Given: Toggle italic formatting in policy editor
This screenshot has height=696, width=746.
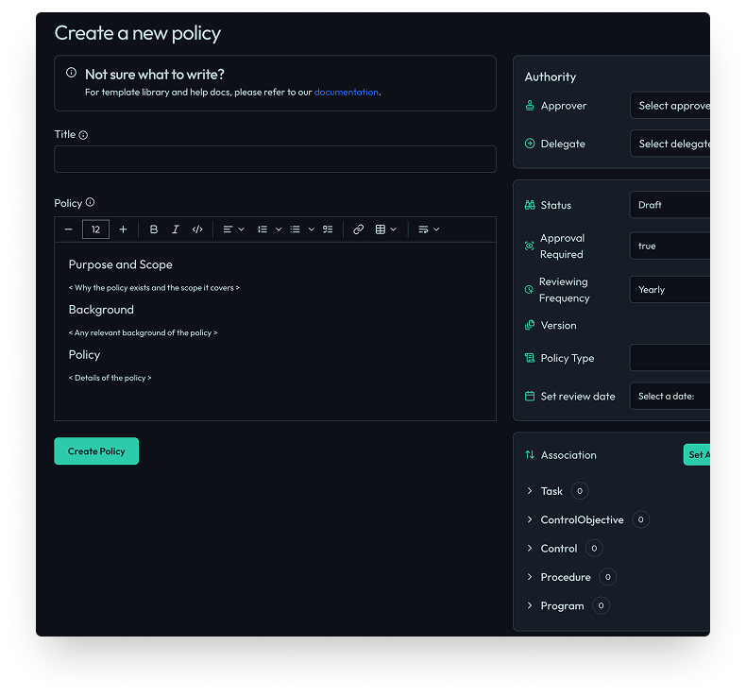Looking at the screenshot, I should coord(176,229).
